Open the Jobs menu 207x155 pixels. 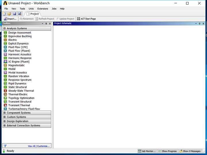[x=54, y=9]
